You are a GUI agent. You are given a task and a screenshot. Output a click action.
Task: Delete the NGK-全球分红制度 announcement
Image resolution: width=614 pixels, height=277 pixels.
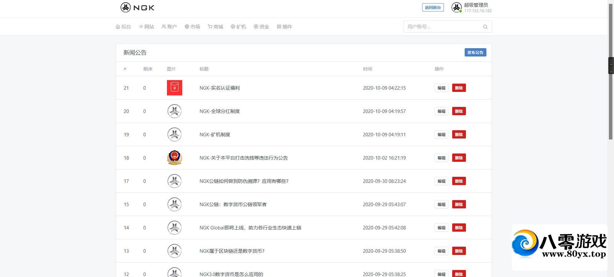(459, 111)
